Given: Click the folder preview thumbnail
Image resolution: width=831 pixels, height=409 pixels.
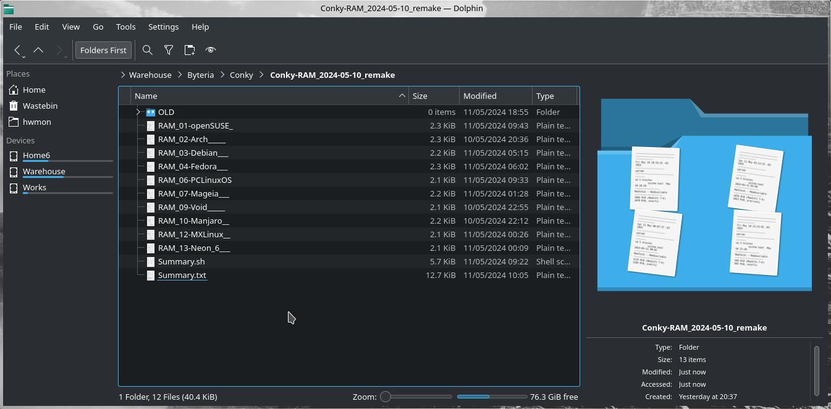Looking at the screenshot, I should pyautogui.click(x=704, y=194).
